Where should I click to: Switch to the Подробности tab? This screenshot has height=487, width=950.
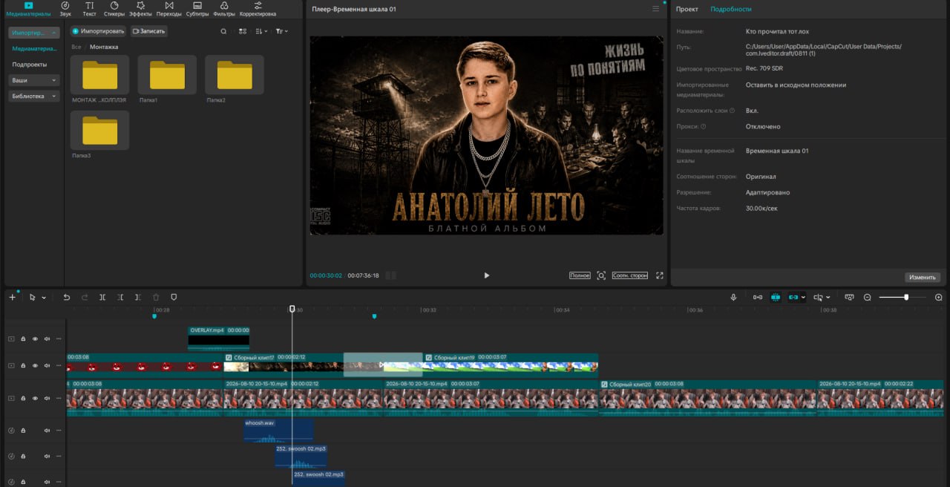pyautogui.click(x=731, y=9)
